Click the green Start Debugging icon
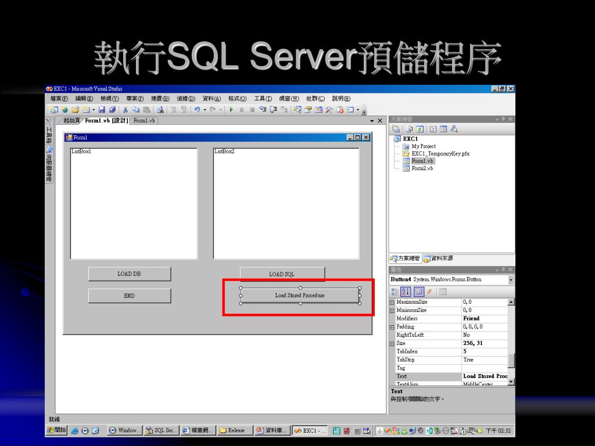595x446 pixels. point(231,110)
